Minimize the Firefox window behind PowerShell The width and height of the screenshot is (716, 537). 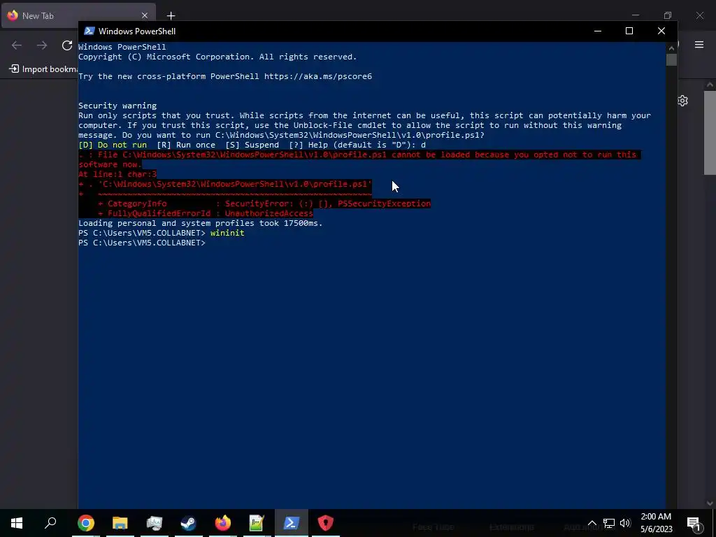pyautogui.click(x=635, y=15)
